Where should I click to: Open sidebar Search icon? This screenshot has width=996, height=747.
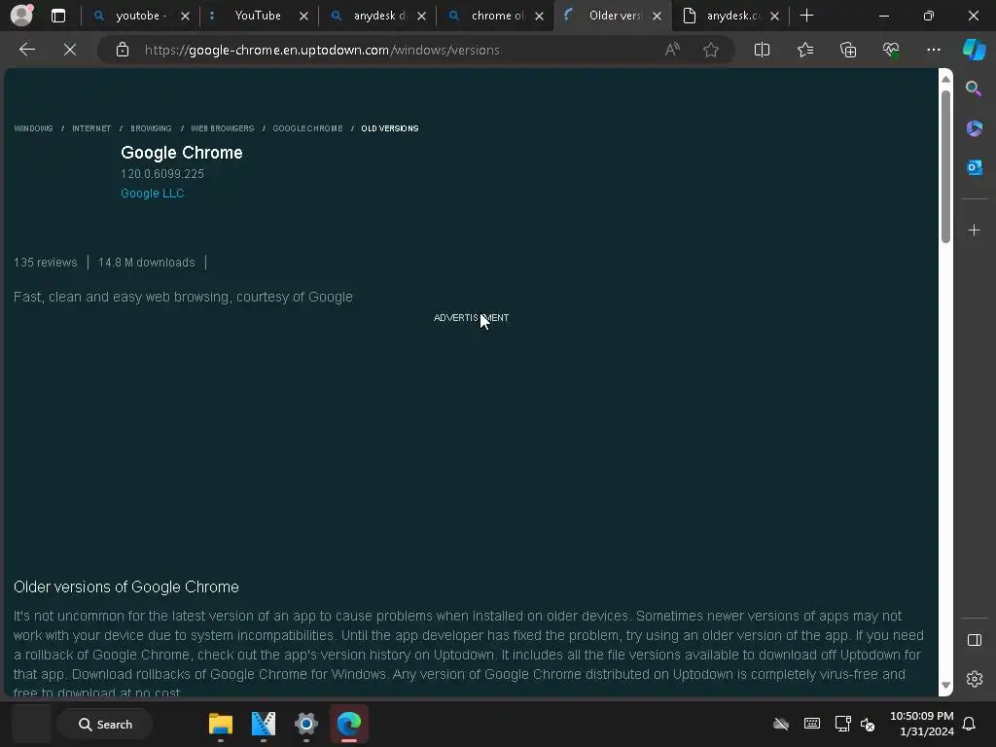974,89
